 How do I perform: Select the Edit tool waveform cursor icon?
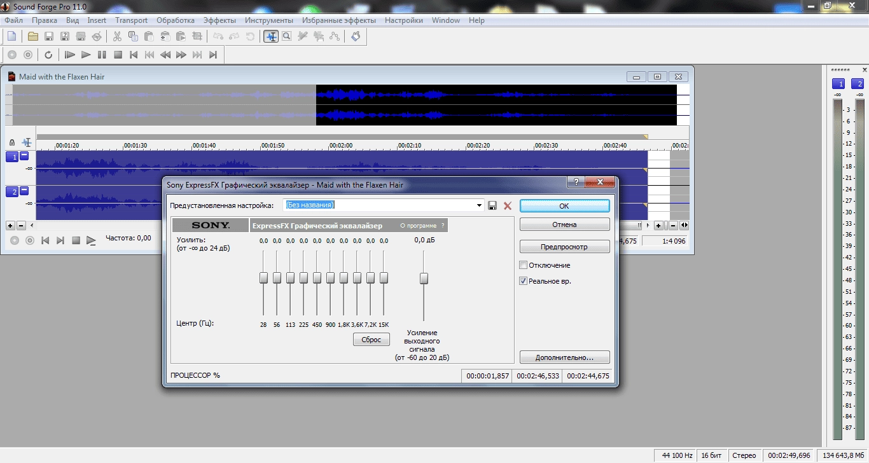click(271, 36)
